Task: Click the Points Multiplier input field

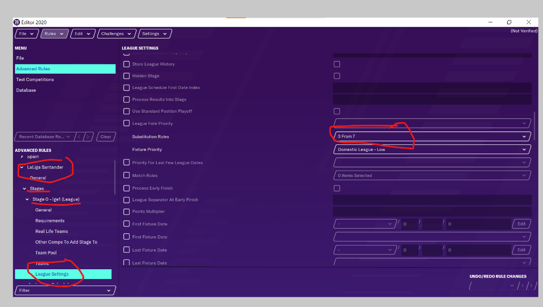Action: tap(432, 211)
